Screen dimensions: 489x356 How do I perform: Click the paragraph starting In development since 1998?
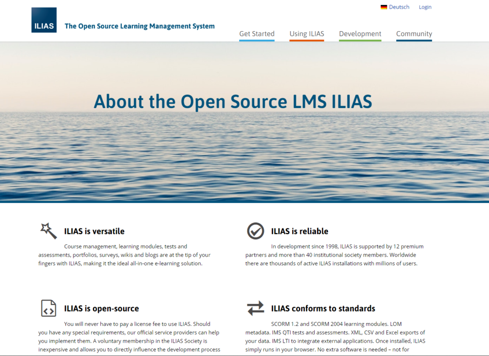[334, 255]
